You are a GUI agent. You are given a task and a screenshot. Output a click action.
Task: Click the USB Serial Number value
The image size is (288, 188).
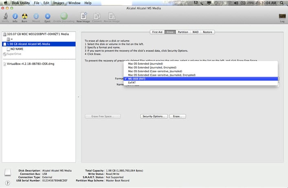55,181
